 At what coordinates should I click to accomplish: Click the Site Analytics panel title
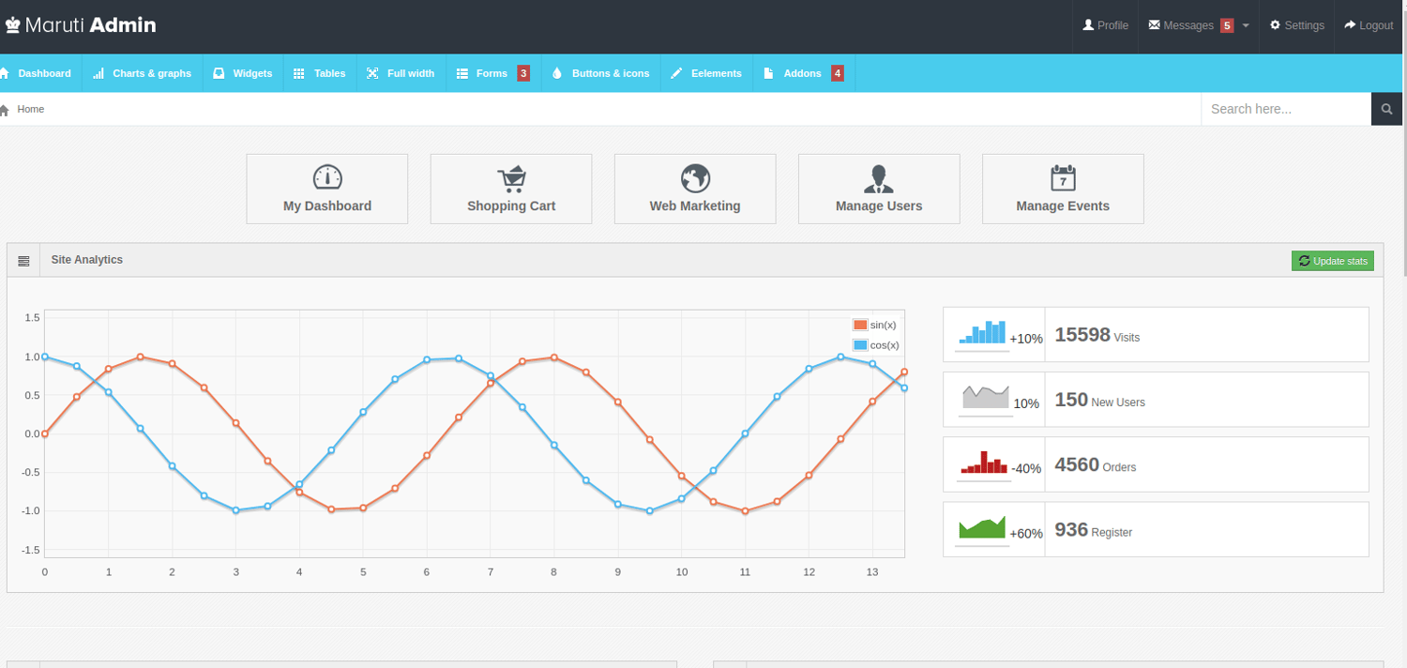[86, 260]
